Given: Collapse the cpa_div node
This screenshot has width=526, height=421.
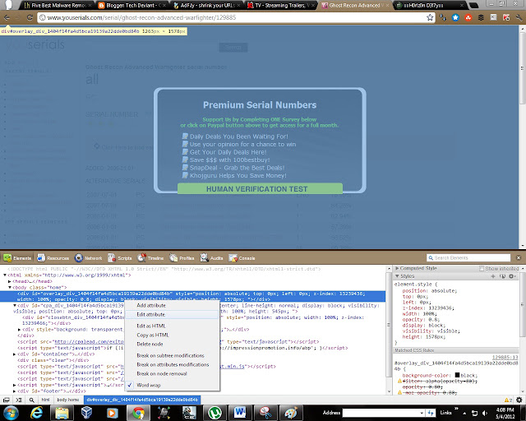Looking at the screenshot, I should pyautogui.click(x=15, y=306).
